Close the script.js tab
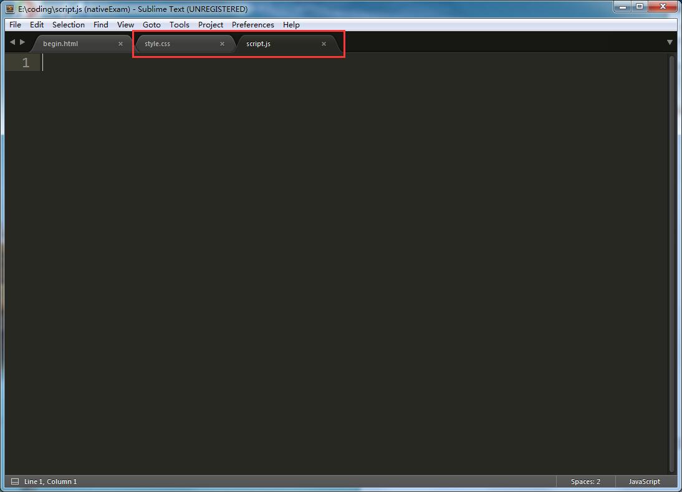The height and width of the screenshot is (492, 682). coord(324,44)
